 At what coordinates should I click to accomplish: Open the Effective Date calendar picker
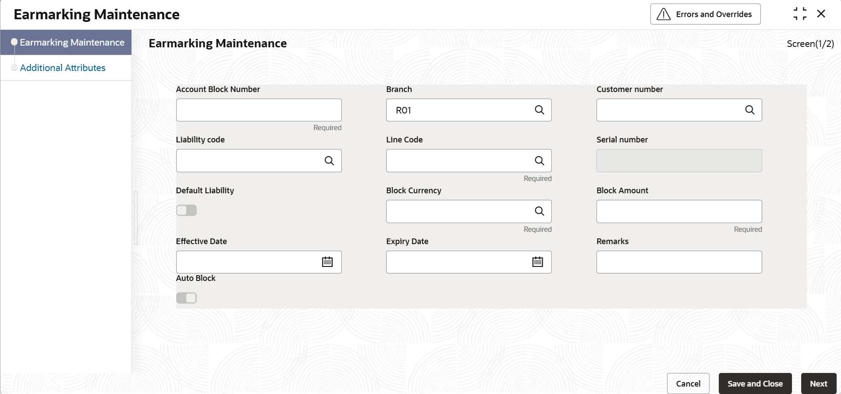point(327,262)
